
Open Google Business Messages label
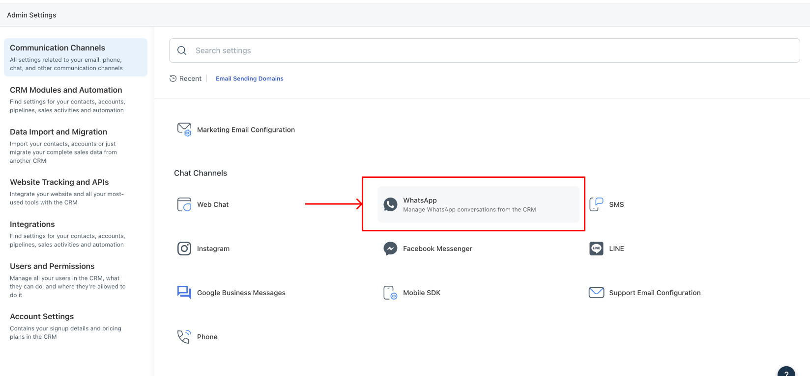coord(241,293)
